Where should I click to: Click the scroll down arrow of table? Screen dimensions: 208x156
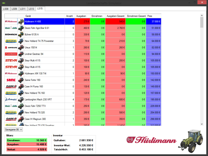202,124
